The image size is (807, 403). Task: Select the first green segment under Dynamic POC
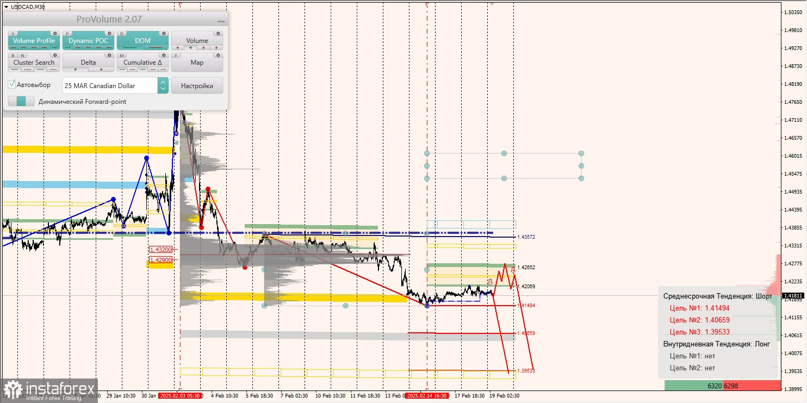pos(68,48)
